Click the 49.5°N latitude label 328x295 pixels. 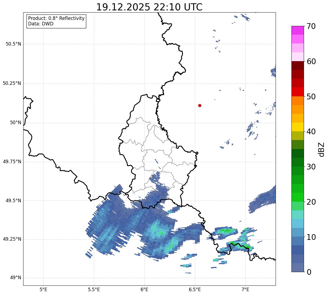[x=13, y=201]
